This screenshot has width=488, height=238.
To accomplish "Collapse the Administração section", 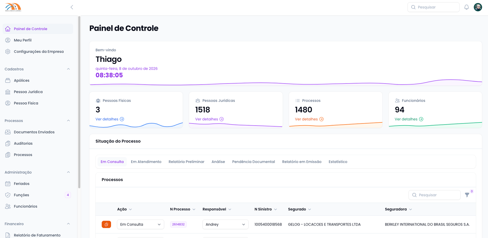I will [x=68, y=172].
